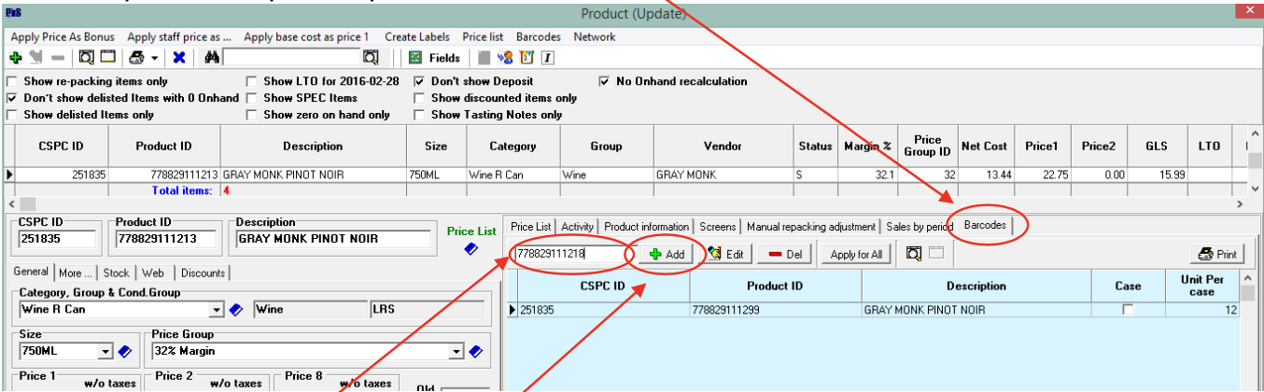This screenshot has height=392, width=1264.
Task: Open the printer dropdown arrow in toolbar
Action: 154,58
